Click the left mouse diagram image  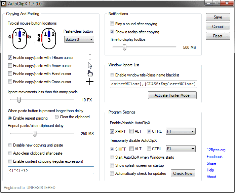pyautogui.click(x=19, y=38)
